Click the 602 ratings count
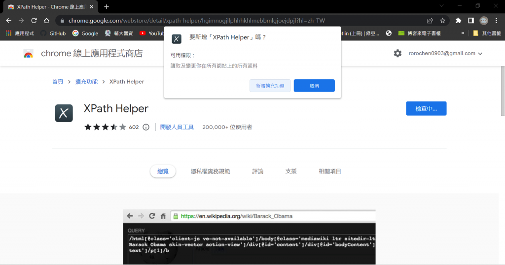 click(x=134, y=127)
